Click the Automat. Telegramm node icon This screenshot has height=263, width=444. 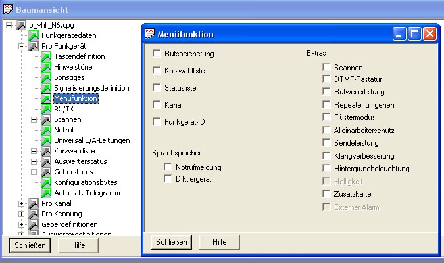tap(46, 193)
